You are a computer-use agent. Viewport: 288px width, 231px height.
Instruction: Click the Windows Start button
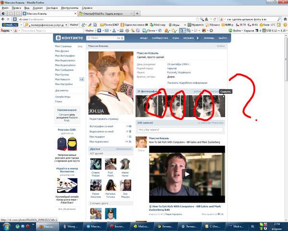(x=7, y=227)
